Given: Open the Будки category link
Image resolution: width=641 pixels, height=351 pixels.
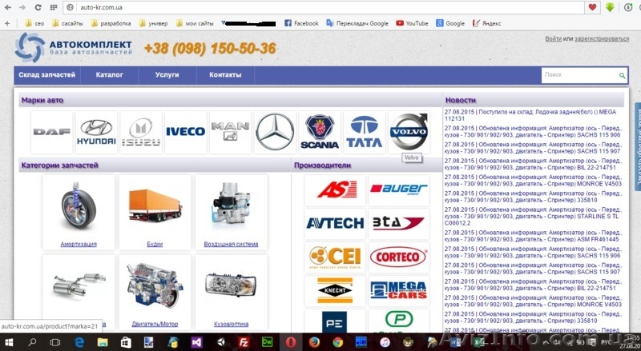Looking at the screenshot, I should tap(155, 244).
